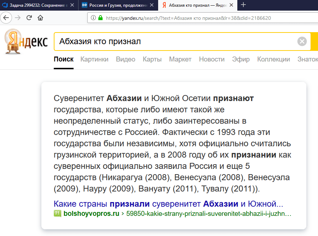Click the browser Forward arrow button
Image resolution: width=318 pixels, height=236 pixels.
pyautogui.click(x=18, y=18)
